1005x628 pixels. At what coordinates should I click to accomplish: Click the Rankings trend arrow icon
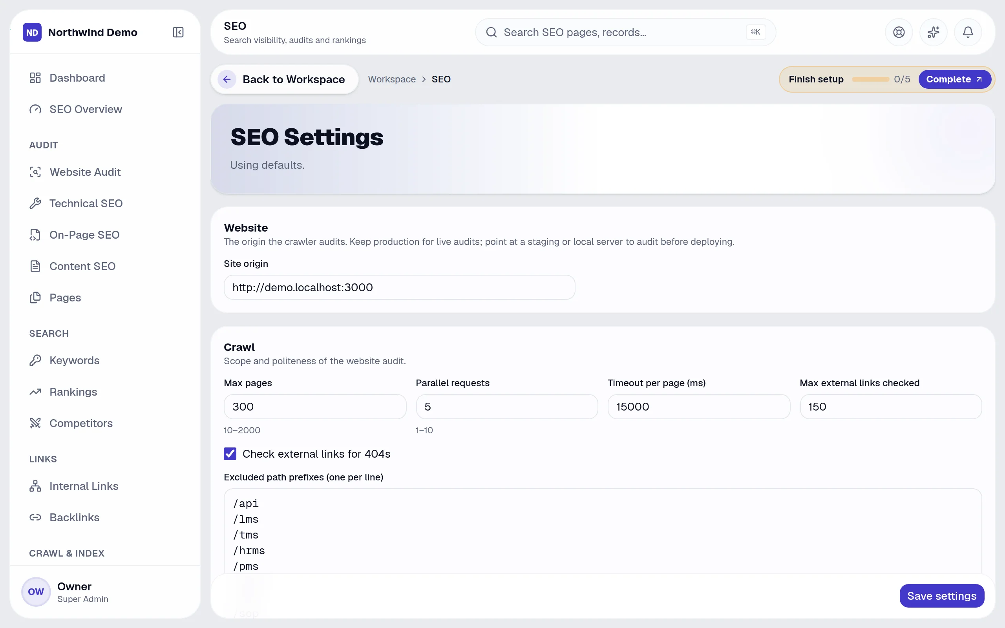point(35,392)
